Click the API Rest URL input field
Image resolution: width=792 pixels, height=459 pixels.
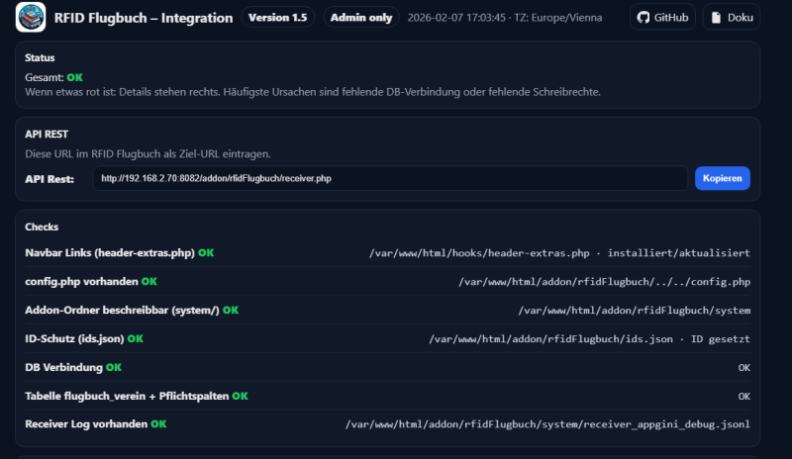(390, 178)
